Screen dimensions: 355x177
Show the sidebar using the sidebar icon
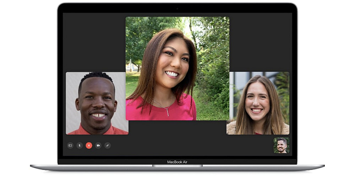pyautogui.click(x=70, y=145)
